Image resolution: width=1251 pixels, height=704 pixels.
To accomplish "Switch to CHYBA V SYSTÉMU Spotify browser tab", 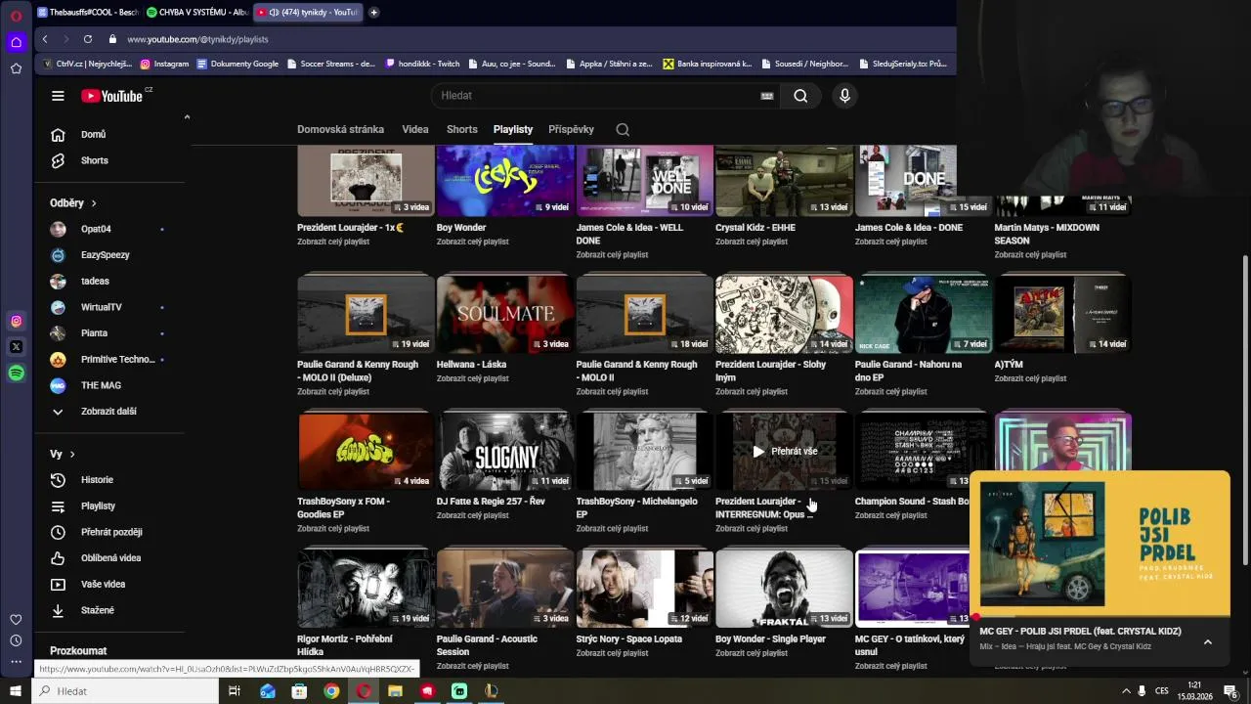I will pyautogui.click(x=197, y=13).
